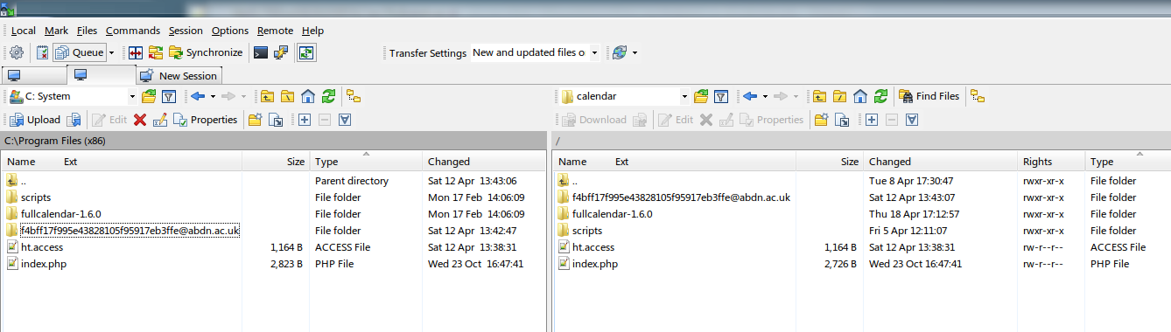The width and height of the screenshot is (1171, 332).
Task: Expand the remote calendar directory dropdown
Action: coord(684,96)
